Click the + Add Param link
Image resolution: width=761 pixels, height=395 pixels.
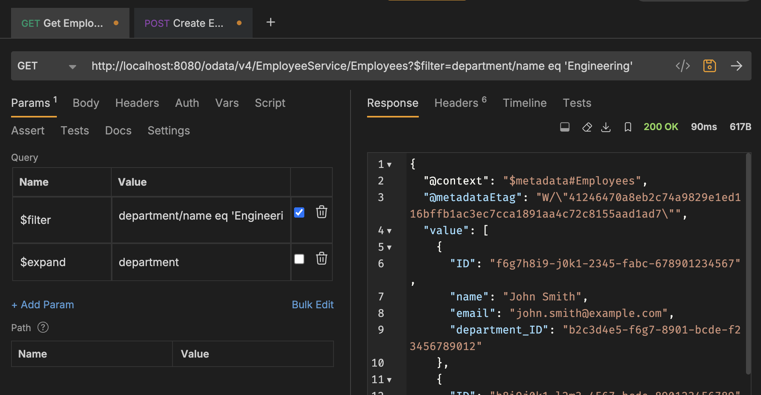[x=43, y=305]
